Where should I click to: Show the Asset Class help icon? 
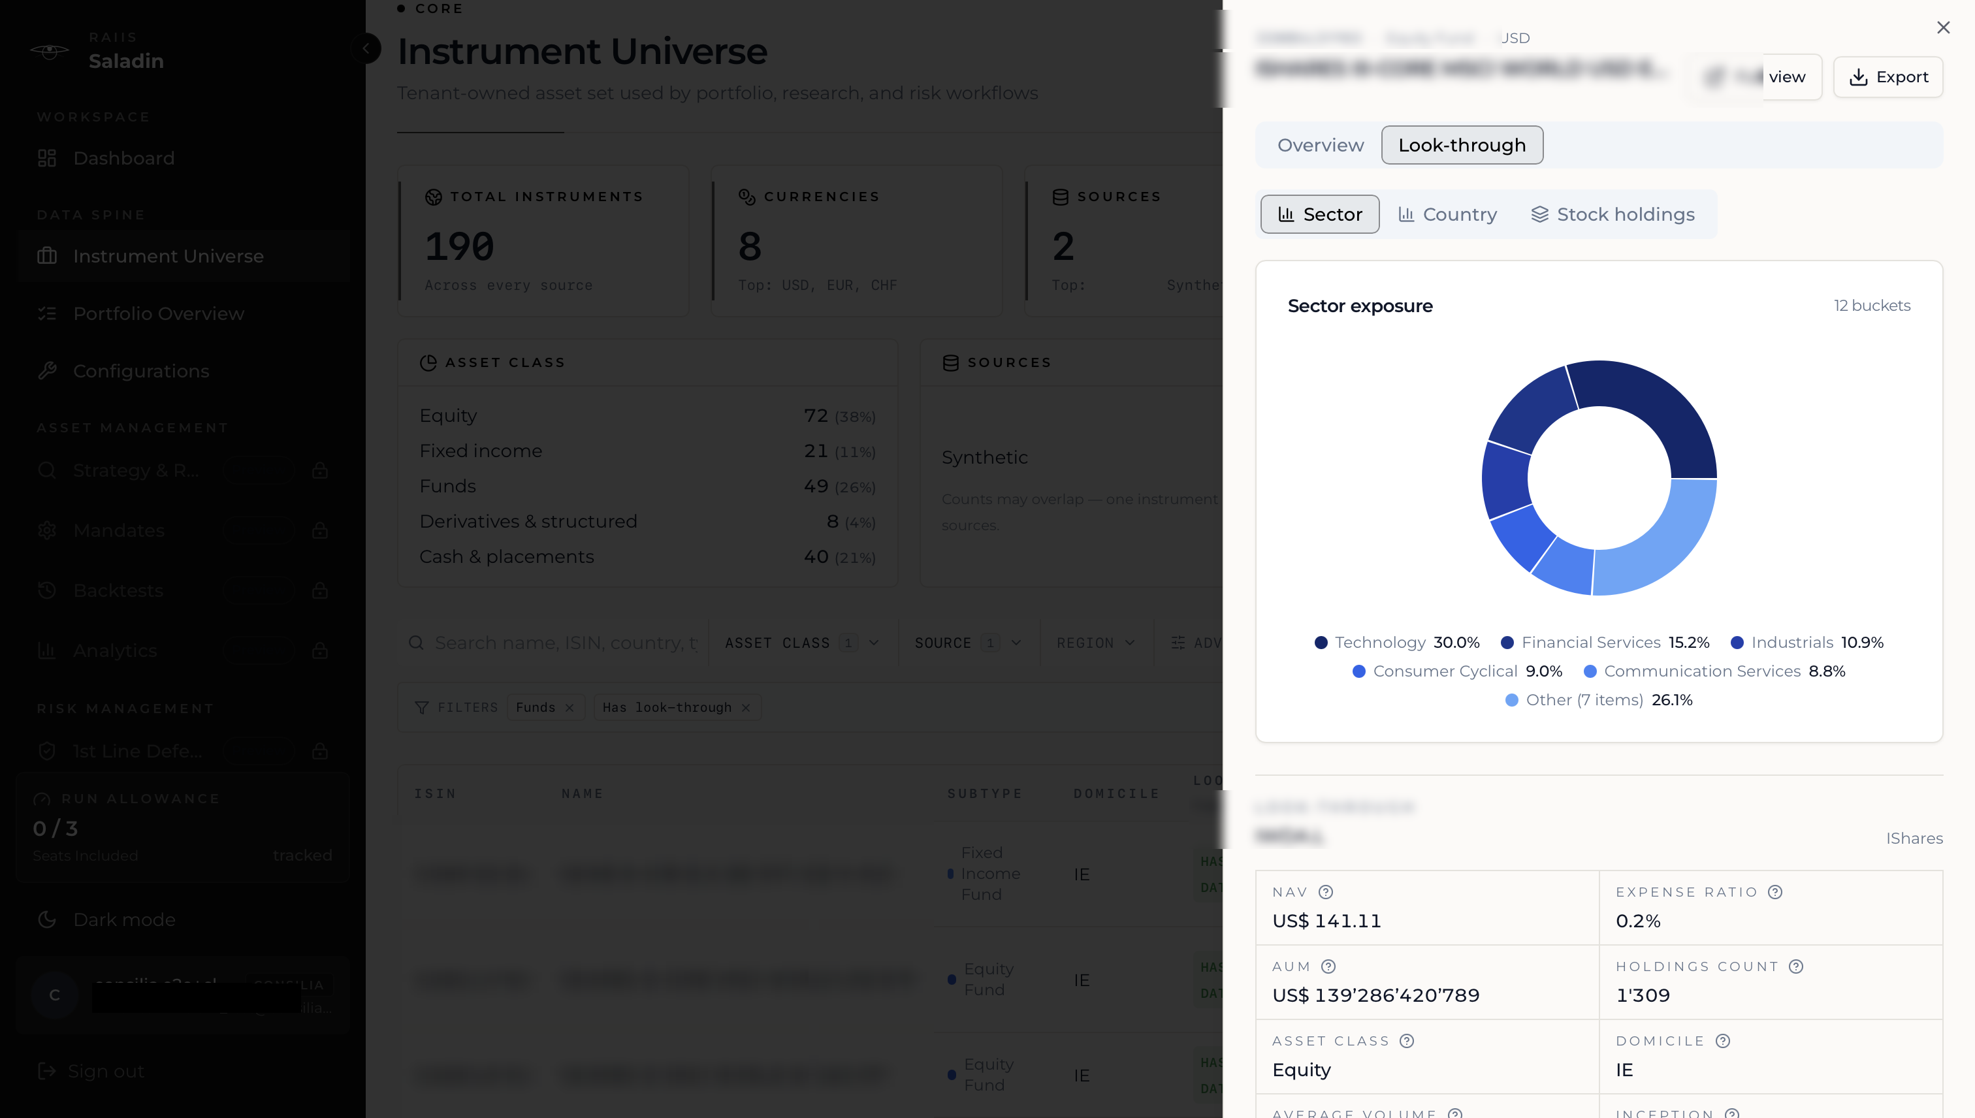[1406, 1041]
